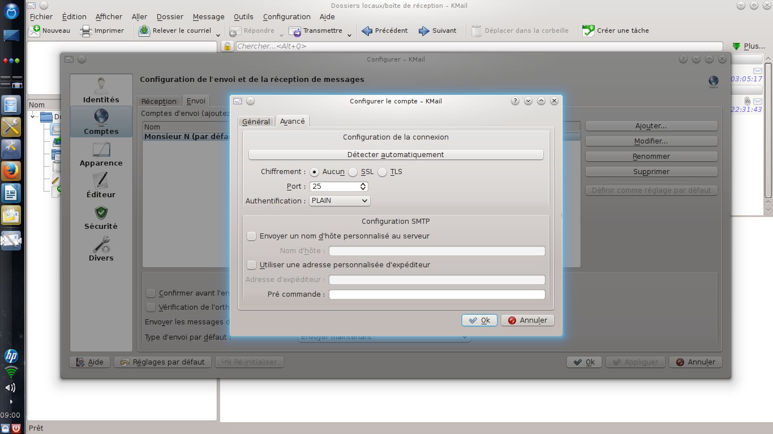Screen dimensions: 773x434
Task: Select the Sécurité shield icon
Action: (101, 212)
